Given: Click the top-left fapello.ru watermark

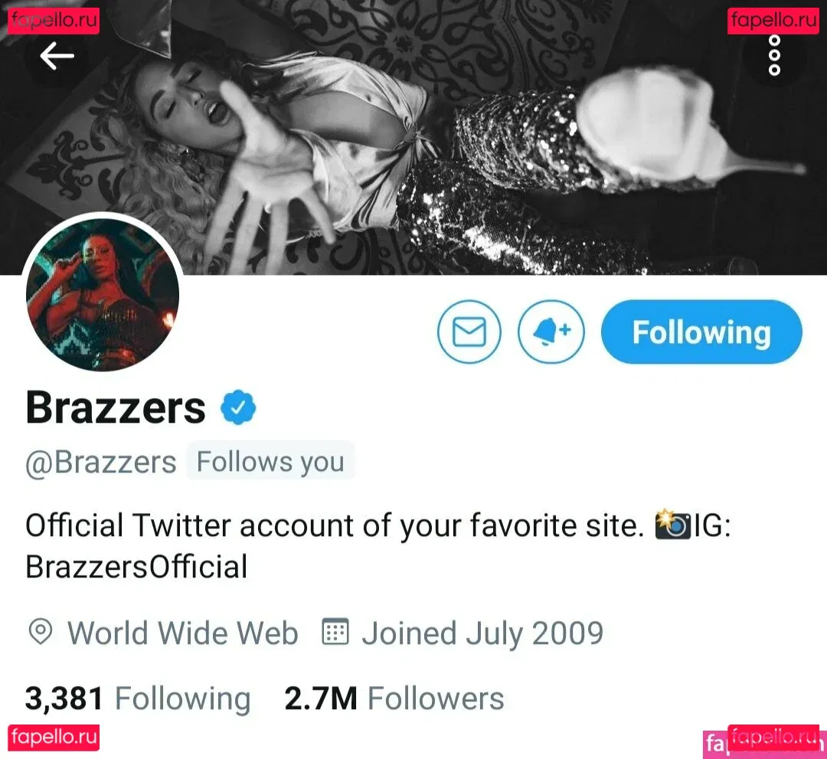Looking at the screenshot, I should (54, 21).
